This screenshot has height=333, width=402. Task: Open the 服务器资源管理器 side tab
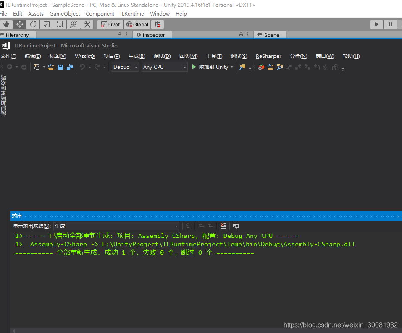(x=3, y=96)
